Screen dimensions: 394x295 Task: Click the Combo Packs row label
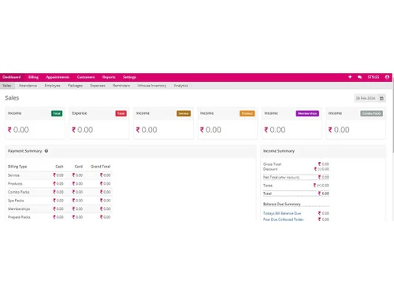(19, 192)
